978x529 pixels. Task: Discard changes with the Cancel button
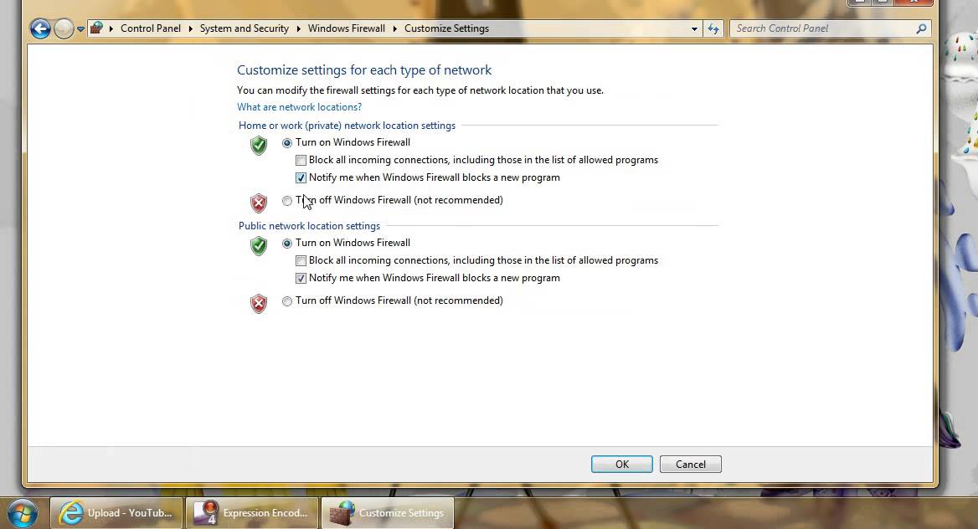click(x=691, y=464)
